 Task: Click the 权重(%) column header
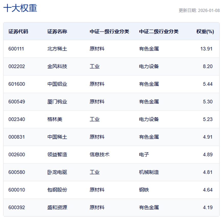tap(205, 31)
